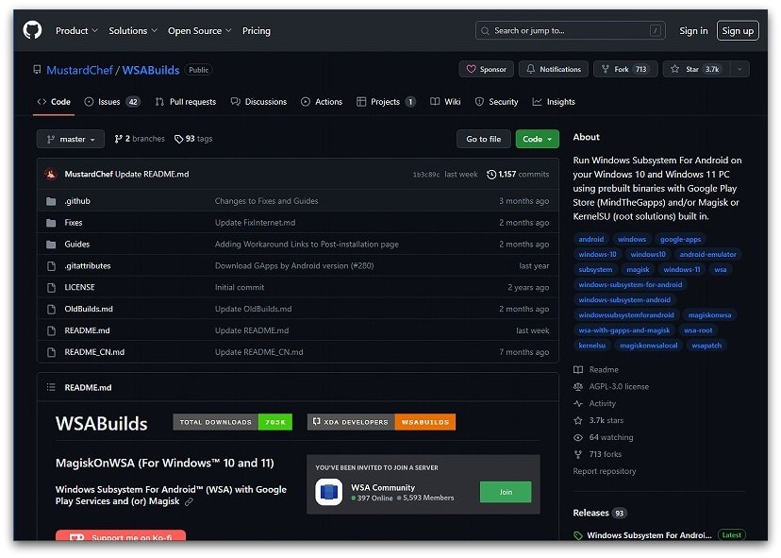Select the kernelsu topic tag
This screenshot has width=781, height=558.
[591, 346]
